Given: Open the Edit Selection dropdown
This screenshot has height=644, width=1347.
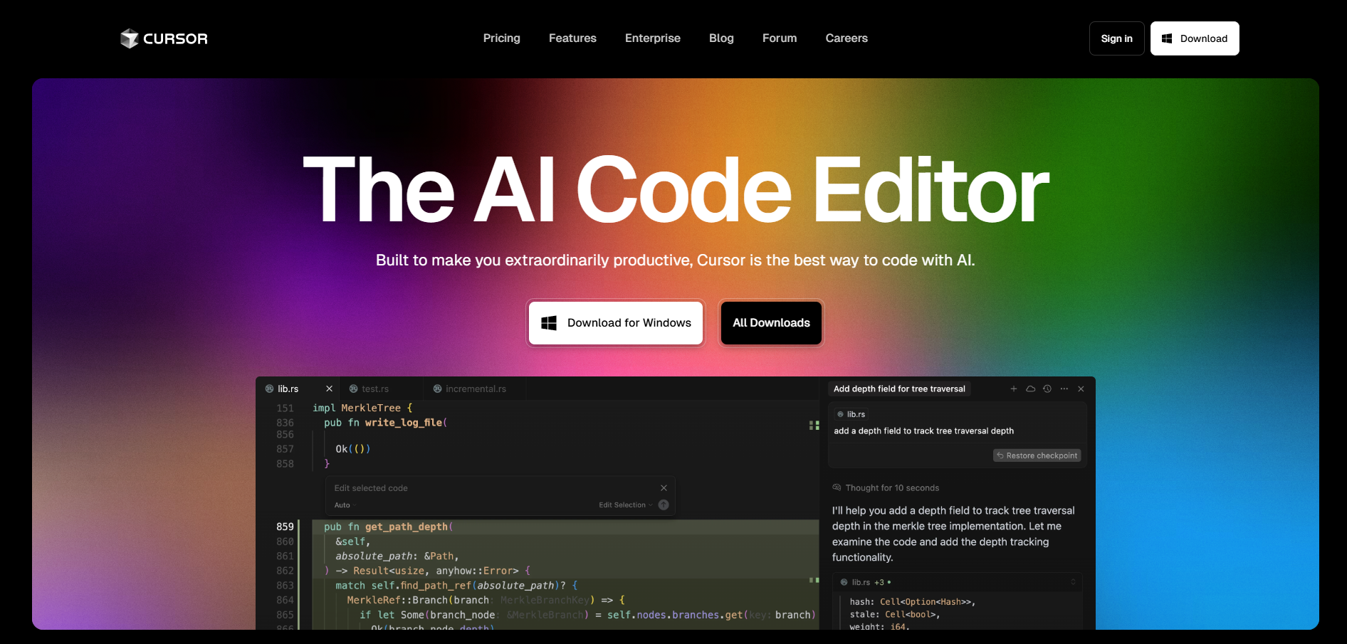Looking at the screenshot, I should pyautogui.click(x=625, y=505).
